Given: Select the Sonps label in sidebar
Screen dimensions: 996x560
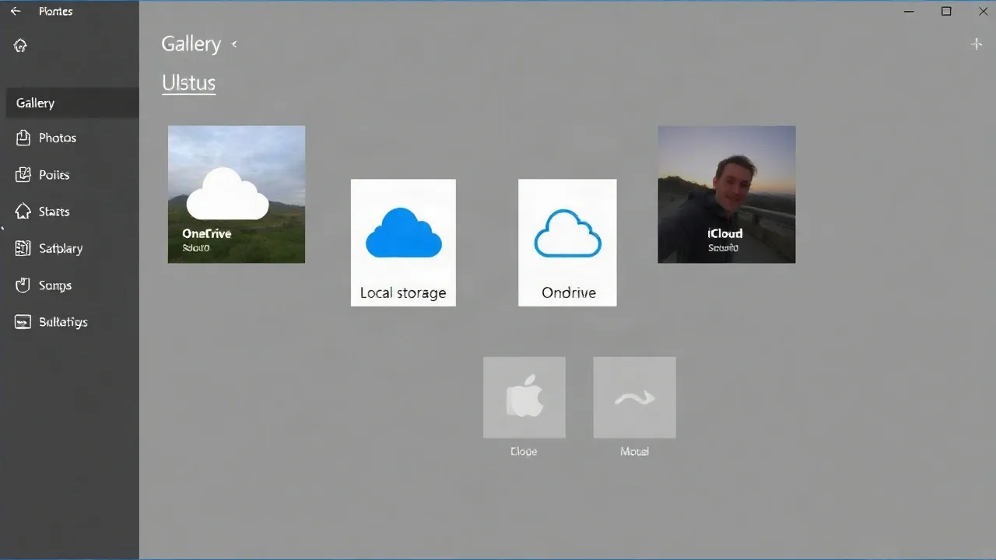Looking at the screenshot, I should click(55, 285).
